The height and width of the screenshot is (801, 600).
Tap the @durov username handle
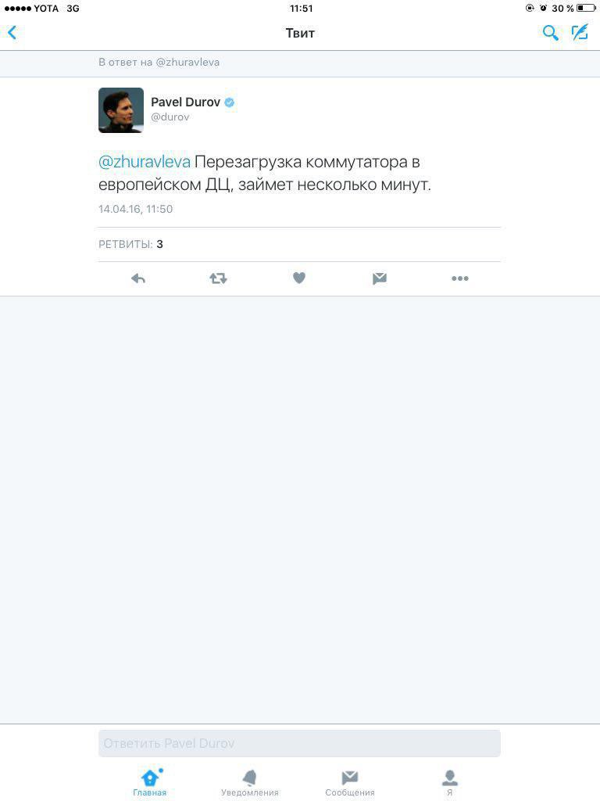[x=170, y=117]
